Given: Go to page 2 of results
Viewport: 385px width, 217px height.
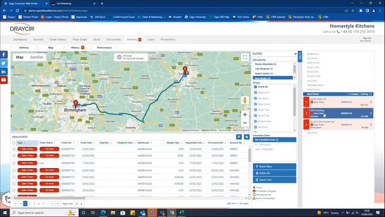Looking at the screenshot, I should pyautogui.click(x=29, y=204).
